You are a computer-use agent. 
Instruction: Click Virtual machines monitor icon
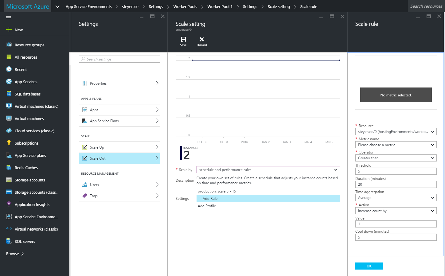9,118
